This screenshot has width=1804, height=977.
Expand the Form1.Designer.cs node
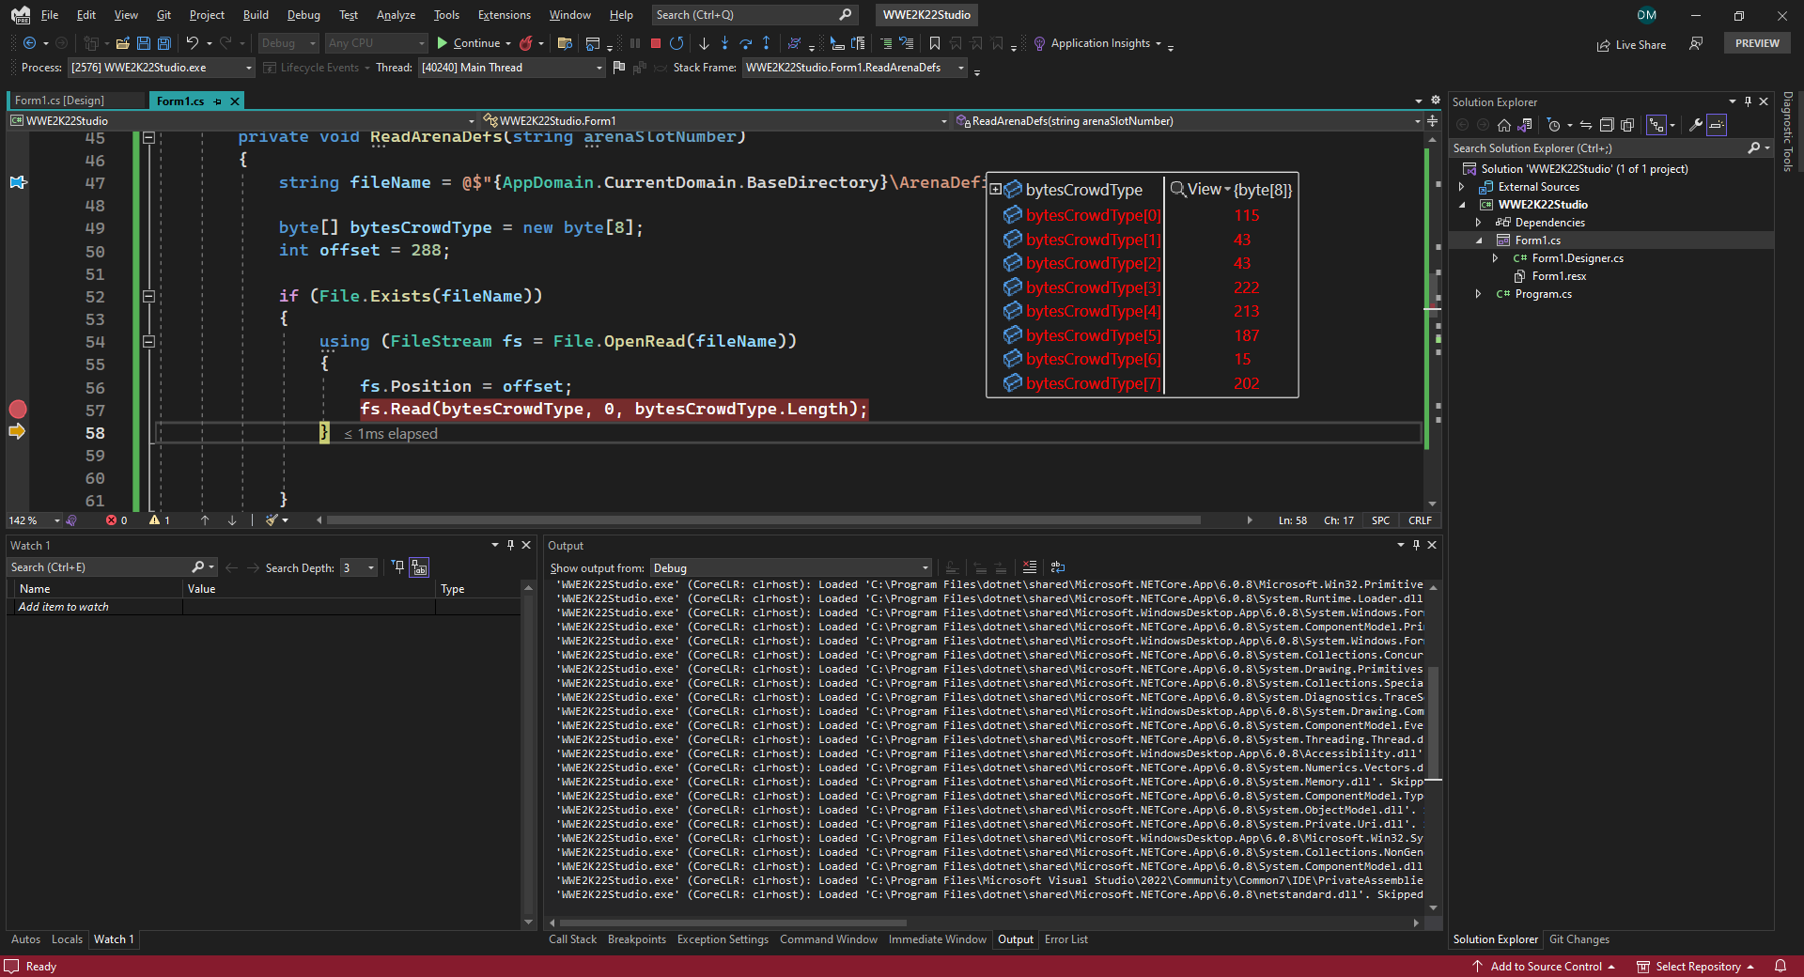[1496, 258]
